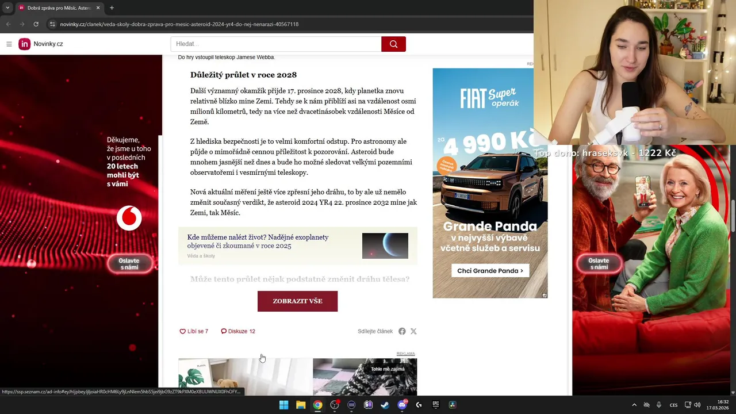Open the CES keyboard language switcher

[x=673, y=405]
